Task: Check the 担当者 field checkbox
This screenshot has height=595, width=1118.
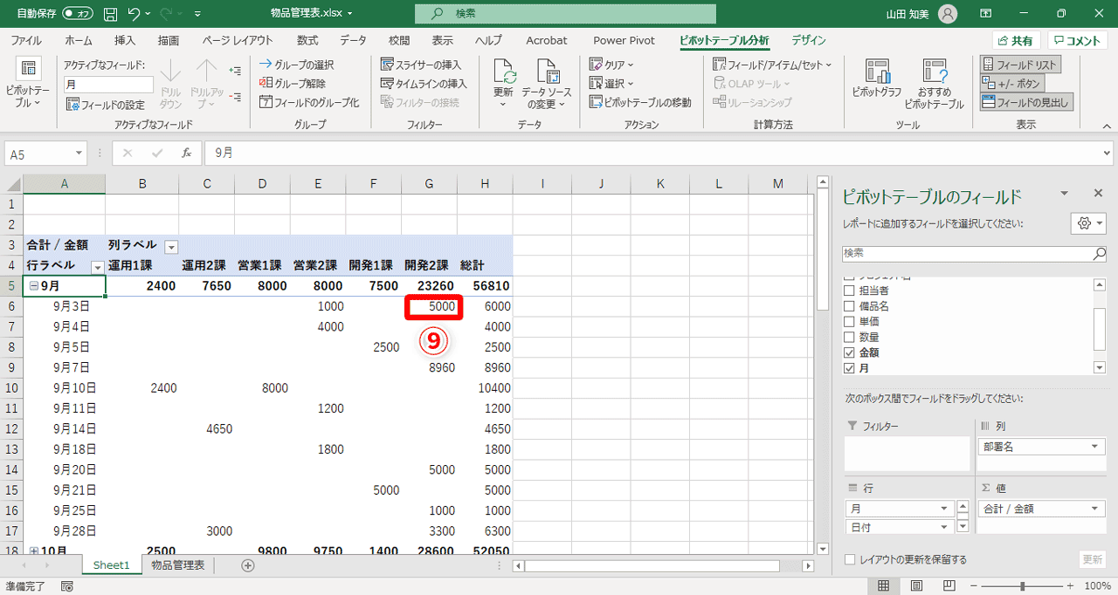Action: click(x=848, y=292)
